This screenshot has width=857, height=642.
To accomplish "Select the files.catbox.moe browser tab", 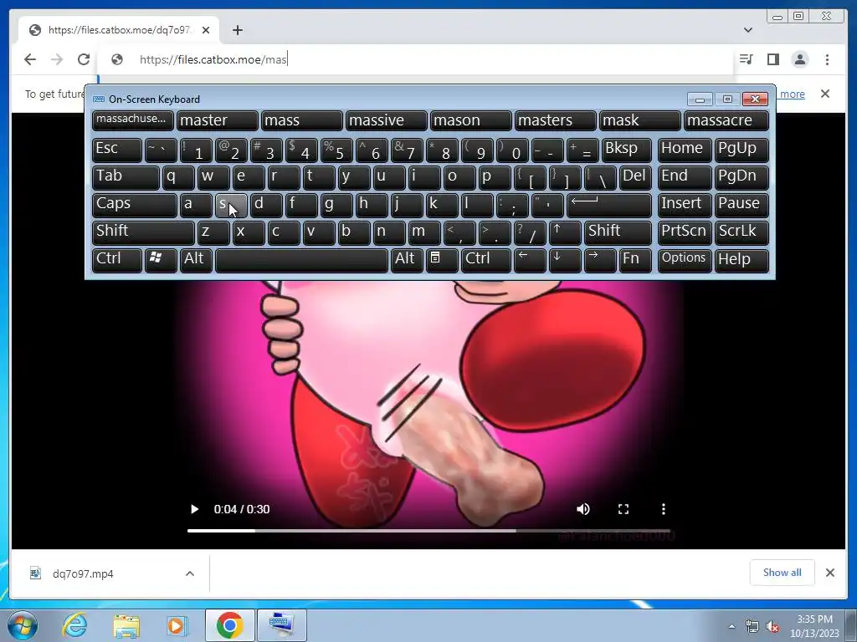I will [119, 30].
